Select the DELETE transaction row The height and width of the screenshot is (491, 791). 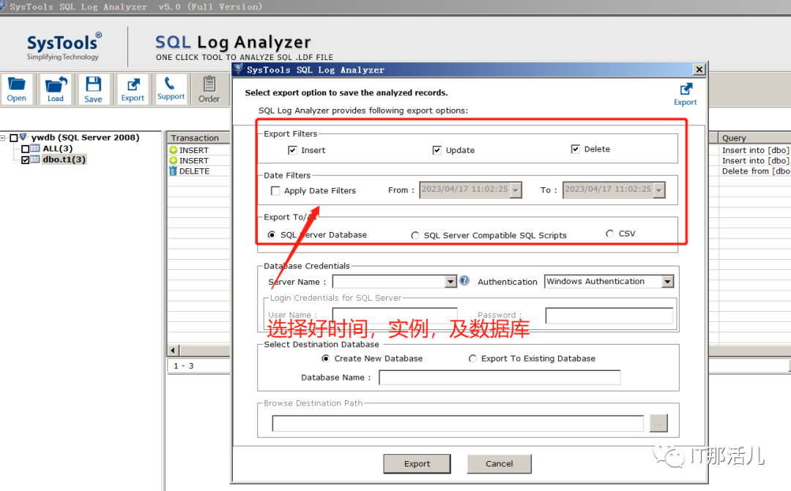198,171
